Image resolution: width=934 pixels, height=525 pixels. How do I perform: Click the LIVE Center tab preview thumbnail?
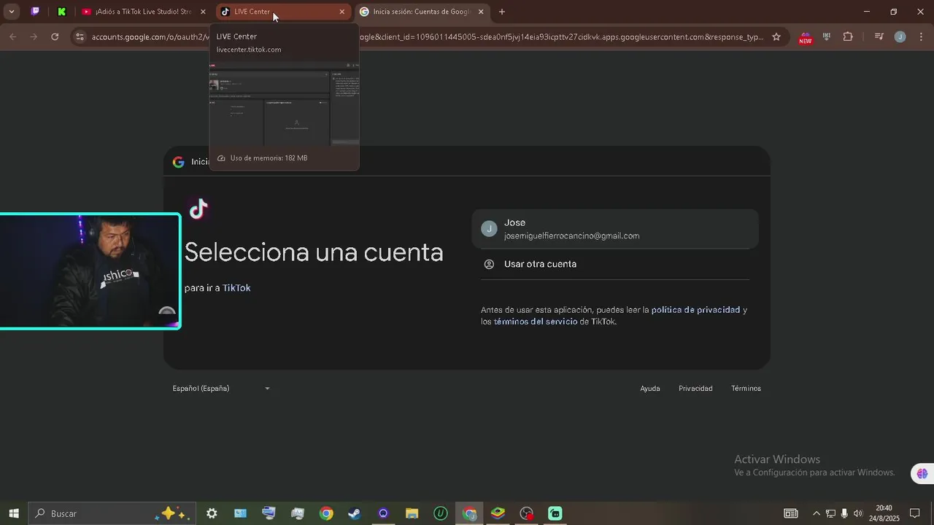pos(285,104)
